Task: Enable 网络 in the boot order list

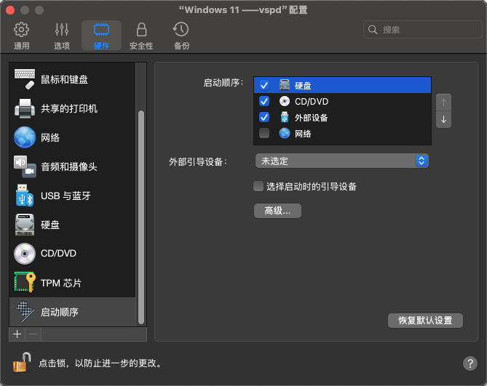Action: pyautogui.click(x=264, y=133)
